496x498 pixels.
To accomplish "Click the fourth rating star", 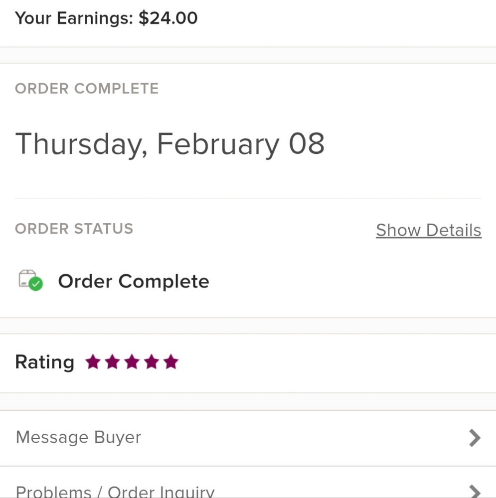I will coord(152,362).
